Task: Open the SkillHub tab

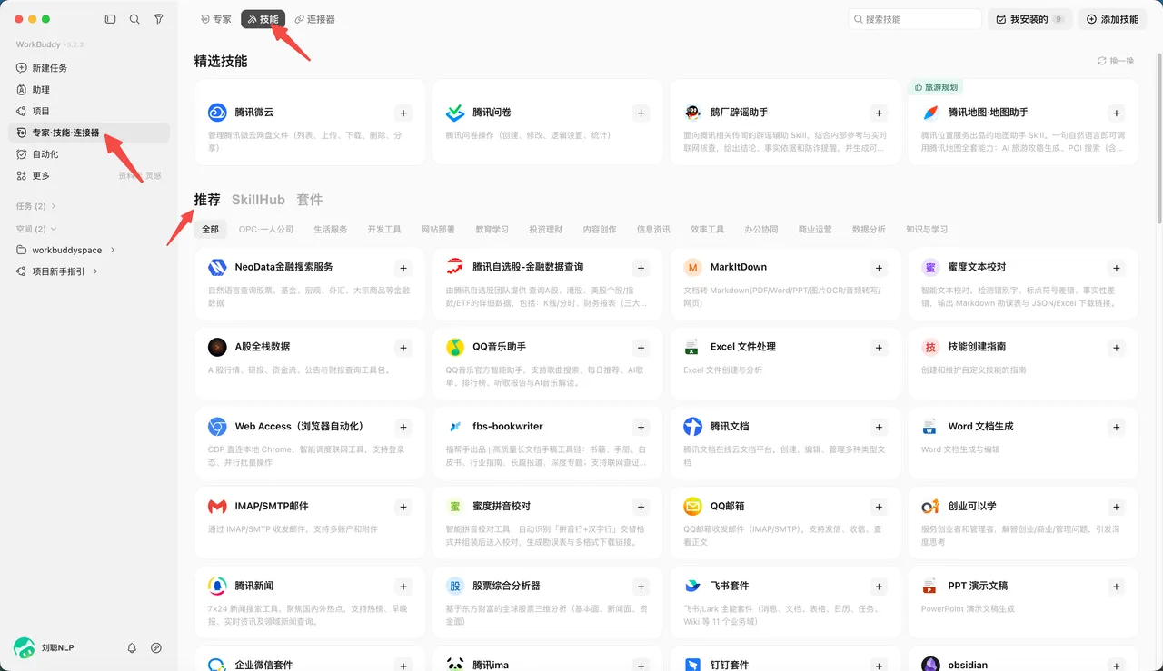Action: coord(258,200)
